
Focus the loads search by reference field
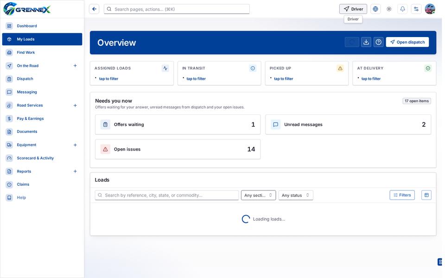tap(167, 195)
